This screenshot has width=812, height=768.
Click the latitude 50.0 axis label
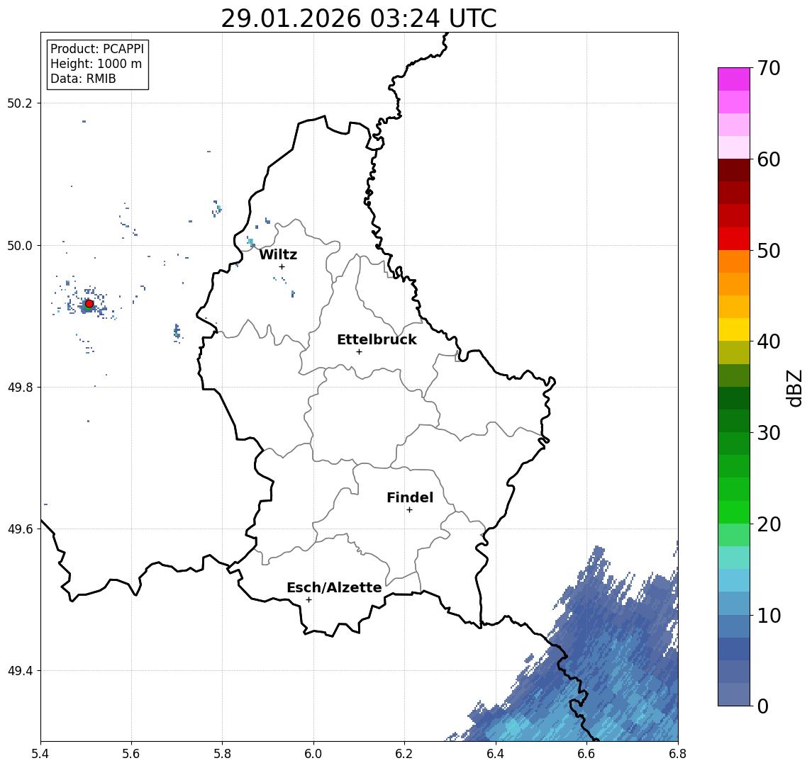(20, 245)
